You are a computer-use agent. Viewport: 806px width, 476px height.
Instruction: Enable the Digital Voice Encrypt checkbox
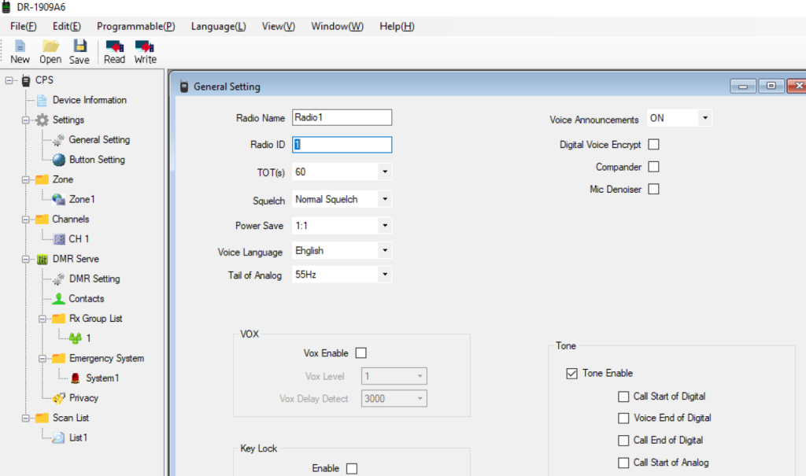pos(653,145)
